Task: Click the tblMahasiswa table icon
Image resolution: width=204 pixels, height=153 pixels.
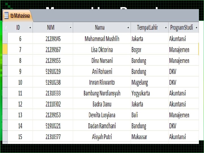Action: (x=6, y=16)
